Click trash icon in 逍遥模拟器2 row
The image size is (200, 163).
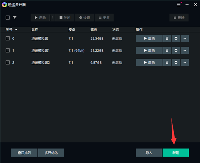(x=167, y=62)
